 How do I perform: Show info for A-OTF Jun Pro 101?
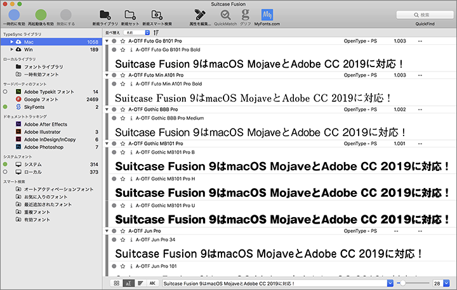tap(131, 266)
